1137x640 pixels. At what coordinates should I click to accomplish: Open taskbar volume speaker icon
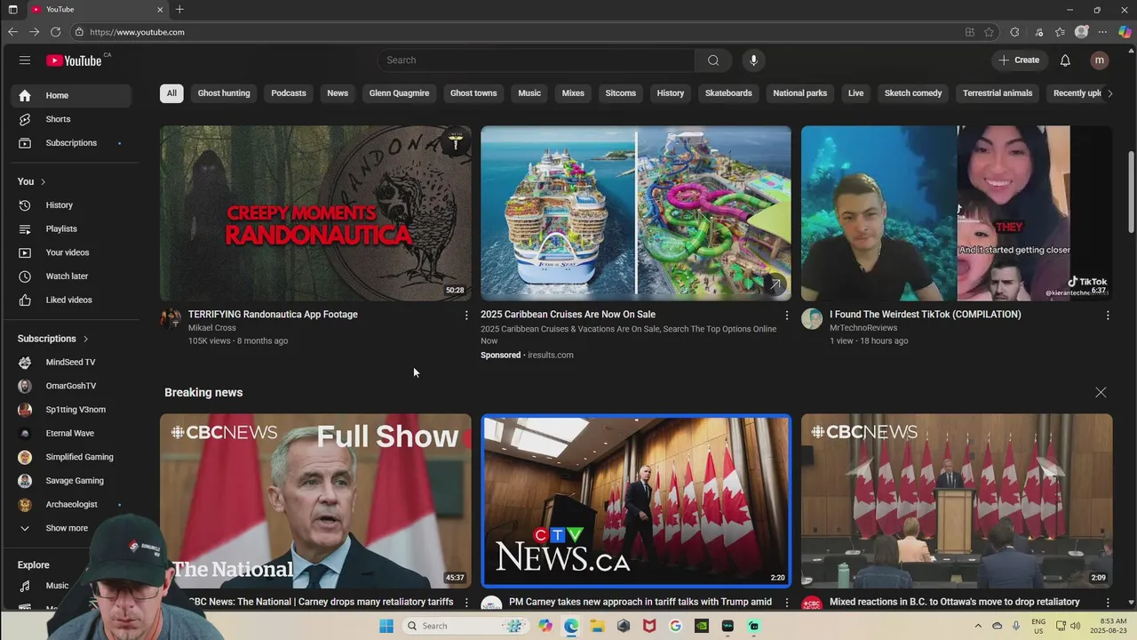point(1076,626)
